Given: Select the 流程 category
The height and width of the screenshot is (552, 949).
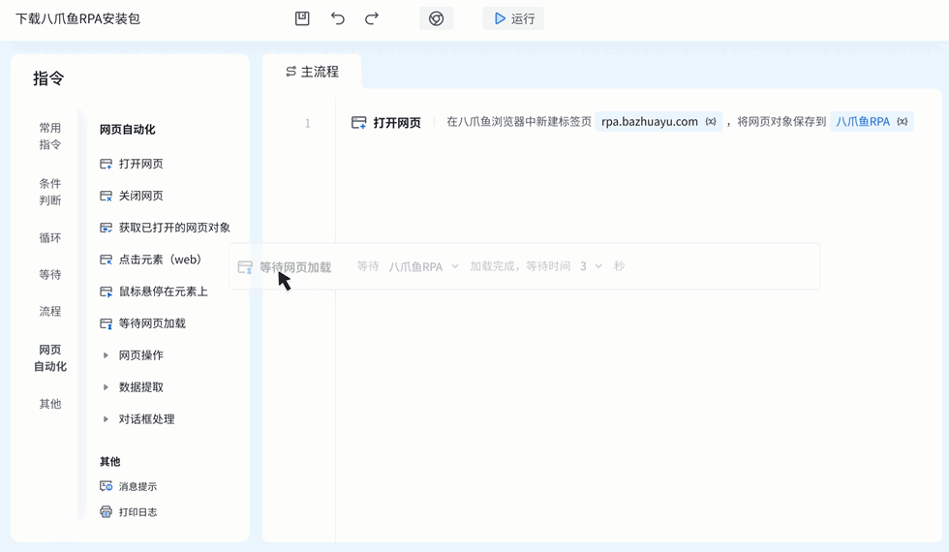Looking at the screenshot, I should 50,311.
